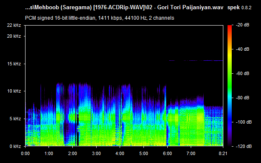261x163 pixels.
Task: Click the red top of the color scale
Action: (230, 27)
